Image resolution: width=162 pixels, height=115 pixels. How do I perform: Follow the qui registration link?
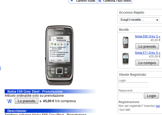(x=158, y=106)
